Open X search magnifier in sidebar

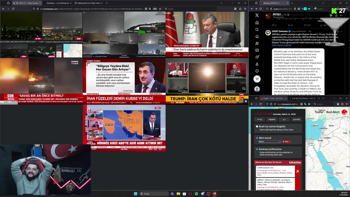257,30
